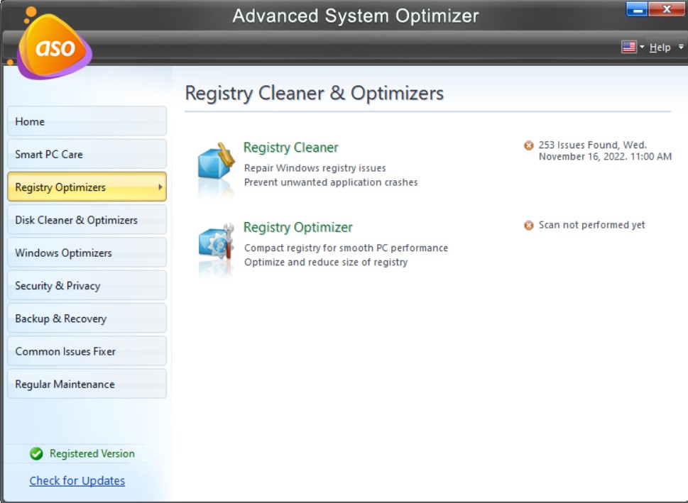The height and width of the screenshot is (503, 688).
Task: Switch to the Home section
Action: (87, 121)
